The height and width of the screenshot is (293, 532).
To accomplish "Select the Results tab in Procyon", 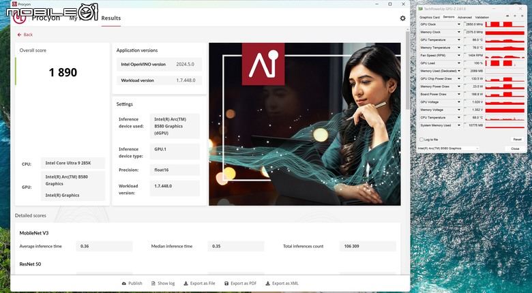I will point(111,18).
